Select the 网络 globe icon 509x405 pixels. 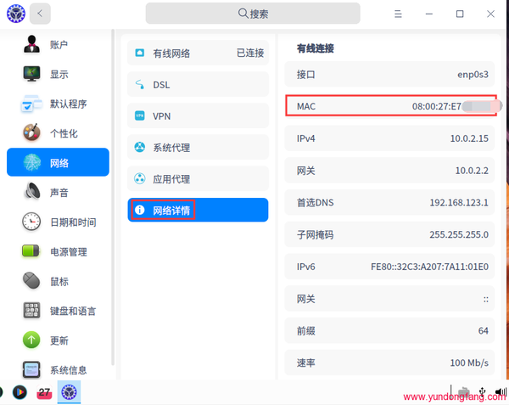[x=32, y=162]
